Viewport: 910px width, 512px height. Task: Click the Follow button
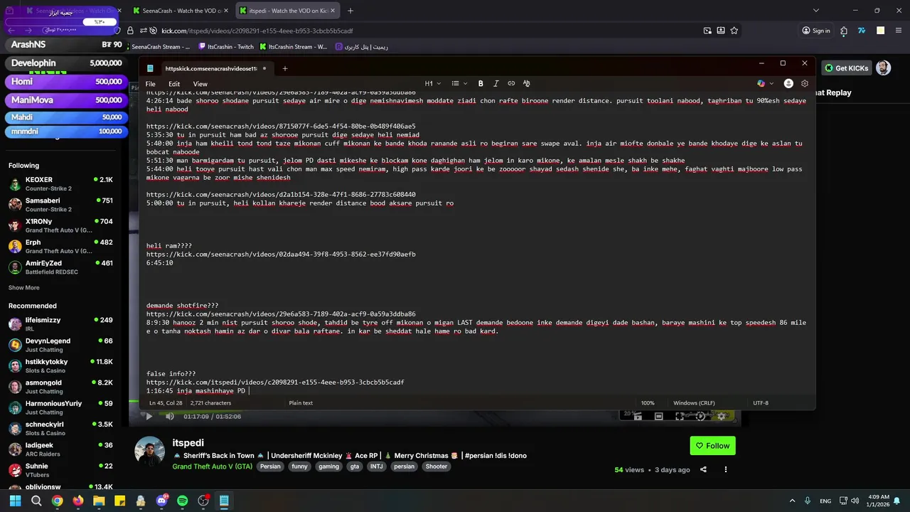point(712,446)
